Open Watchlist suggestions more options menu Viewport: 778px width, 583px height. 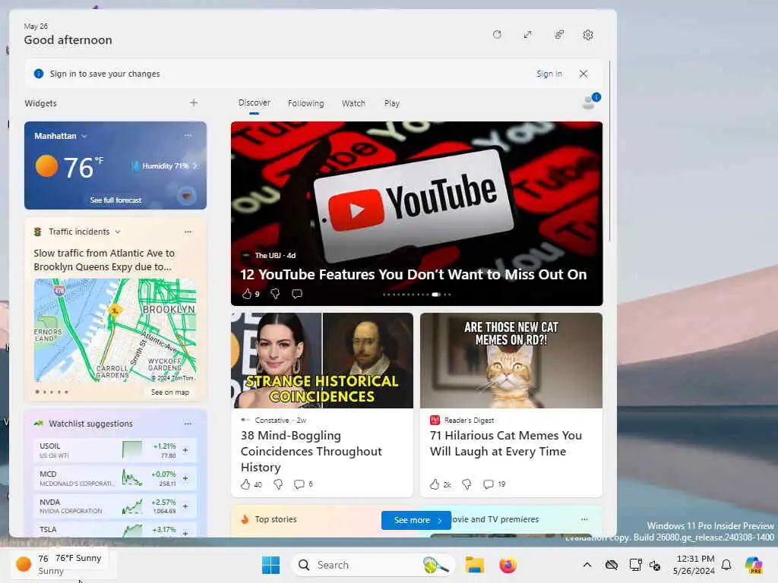188,424
